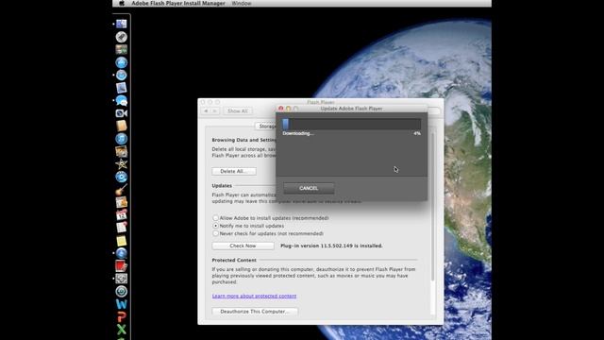604x340 pixels.
Task: Launch FaceTime camera icon in dock
Action: click(122, 113)
